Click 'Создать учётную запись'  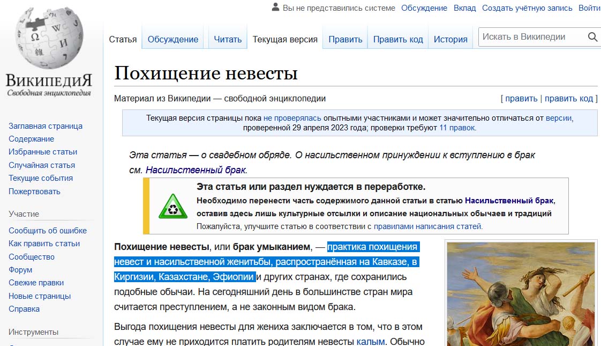pos(527,8)
